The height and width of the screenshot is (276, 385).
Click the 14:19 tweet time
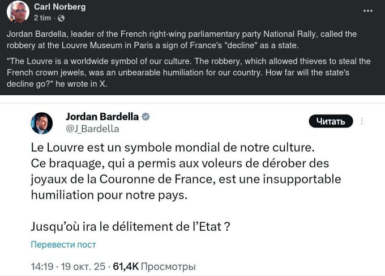(42, 266)
